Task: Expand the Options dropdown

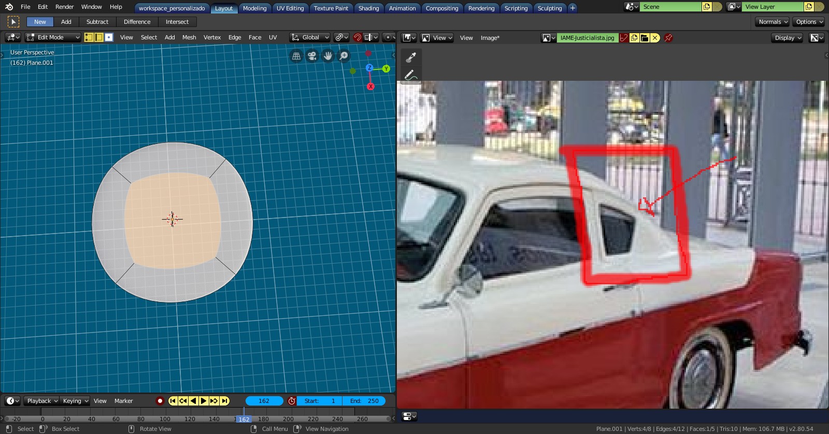Action: (808, 22)
